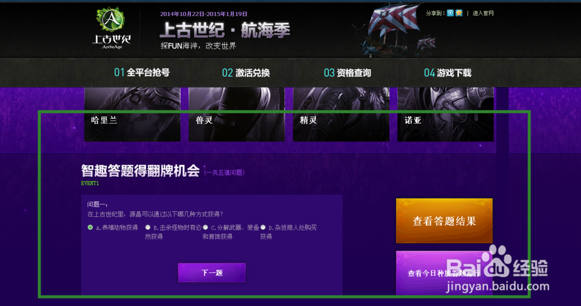Share via the Tencent Weibo icon
581x306 pixels.
[x=450, y=13]
